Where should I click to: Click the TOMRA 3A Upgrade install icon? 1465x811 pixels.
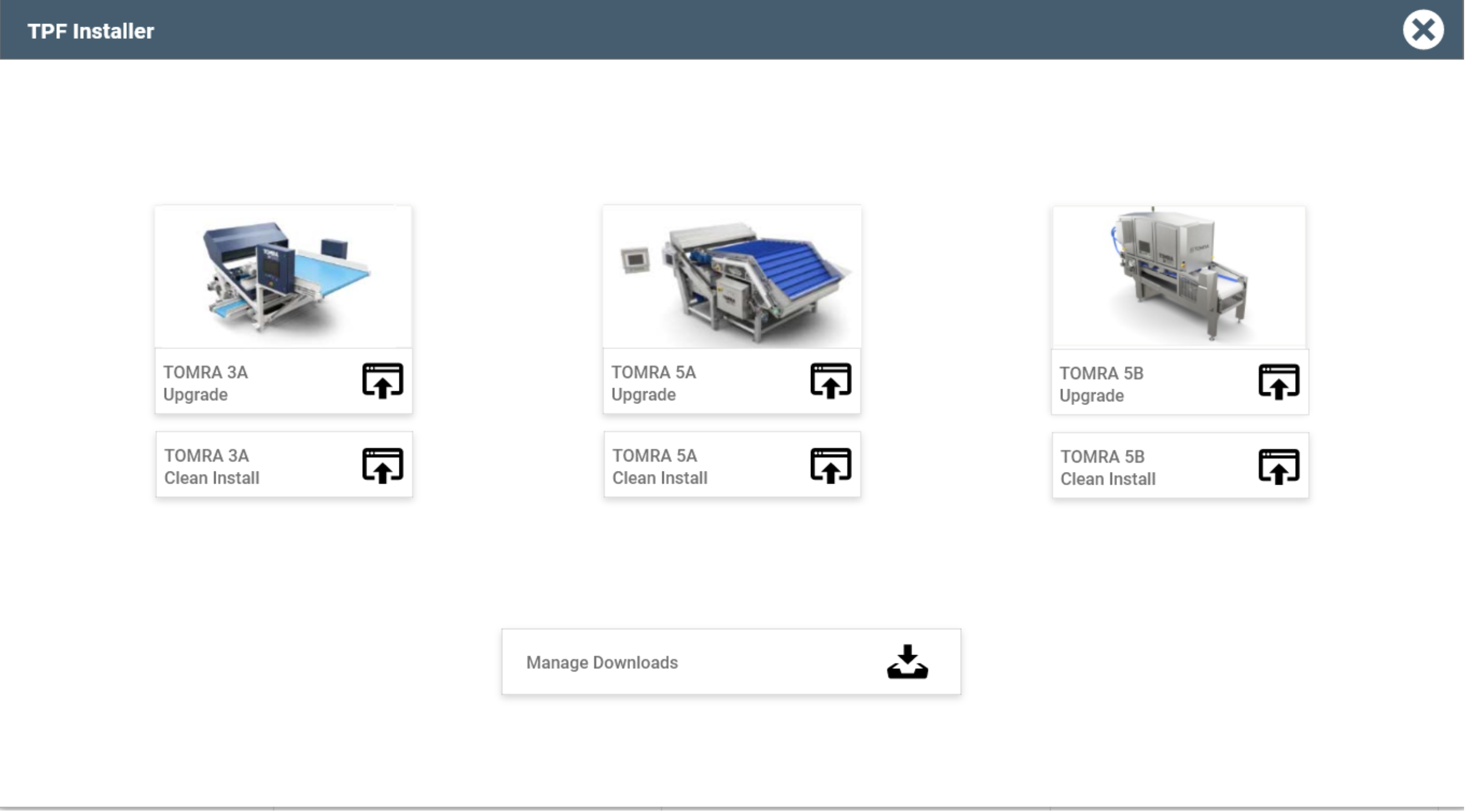pos(383,381)
